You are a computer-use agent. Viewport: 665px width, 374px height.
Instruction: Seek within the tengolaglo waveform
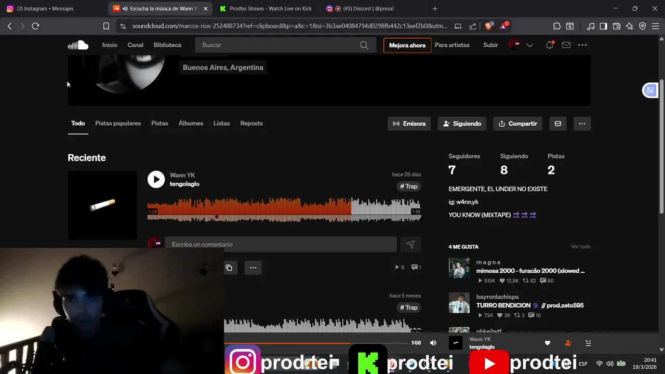[284, 209]
